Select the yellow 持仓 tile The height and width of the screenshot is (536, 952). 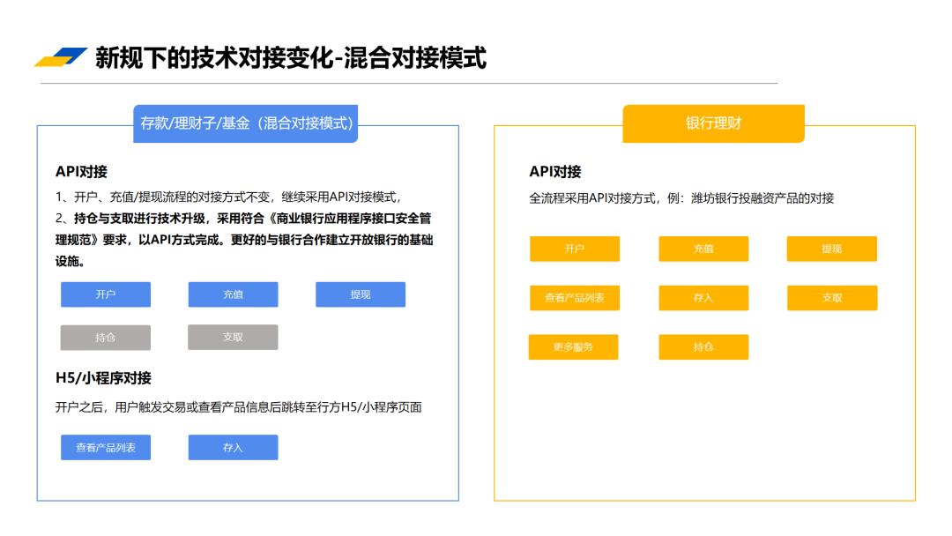coord(705,347)
